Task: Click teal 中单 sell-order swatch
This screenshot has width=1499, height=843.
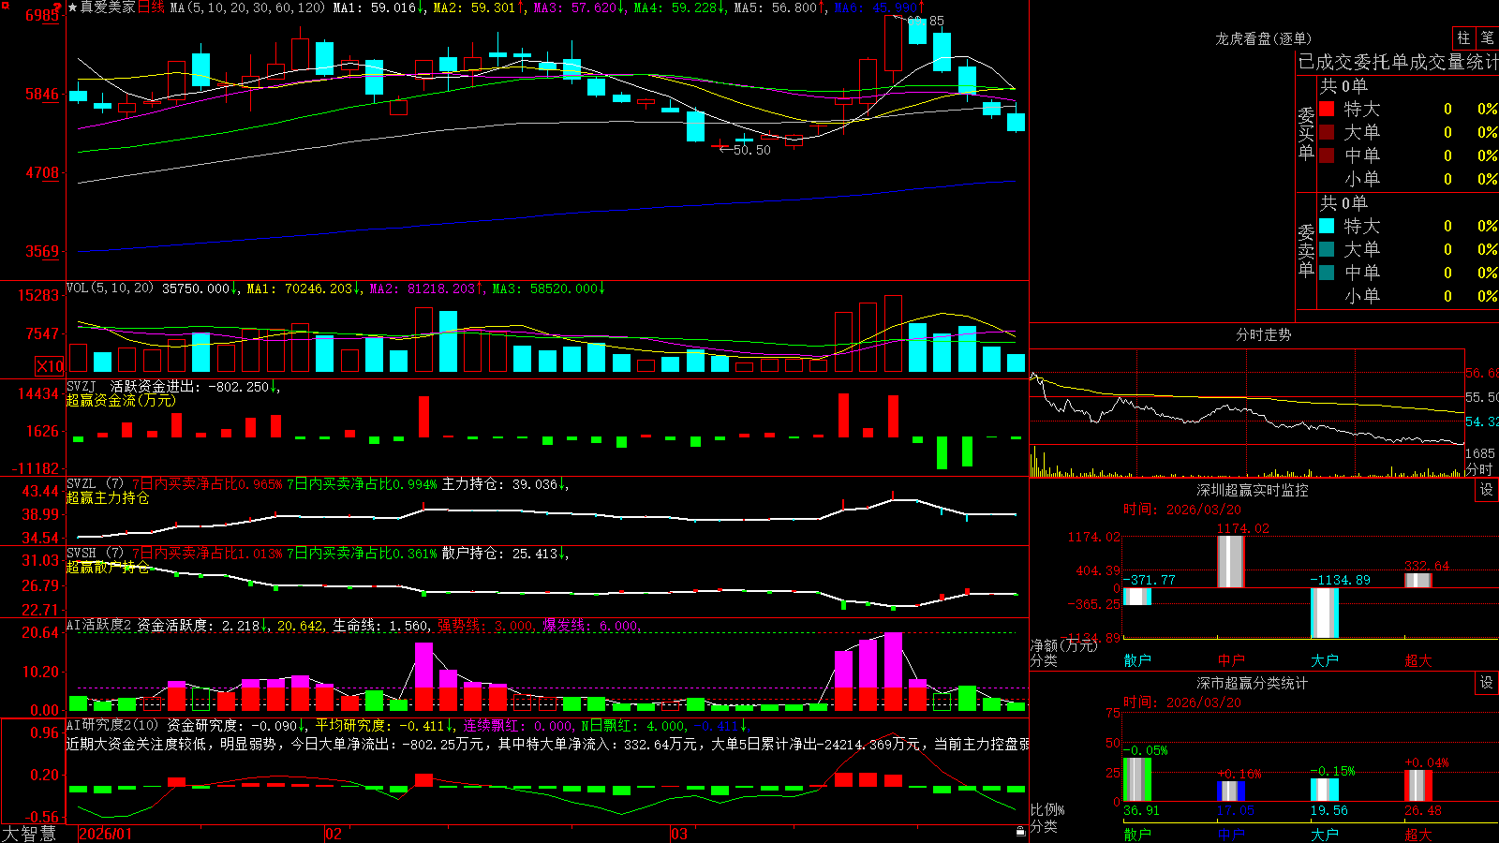Action: (1327, 273)
